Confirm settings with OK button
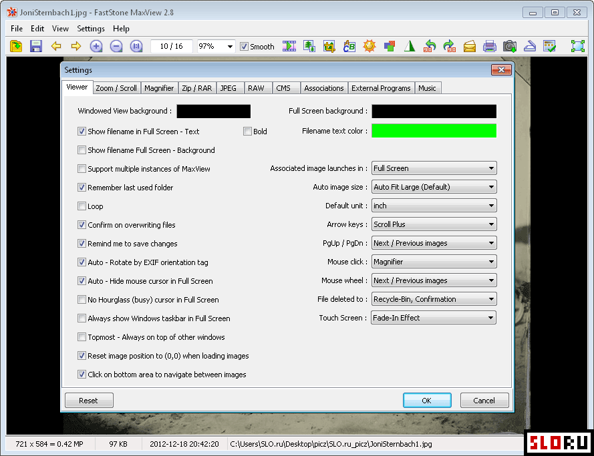 pyautogui.click(x=427, y=401)
